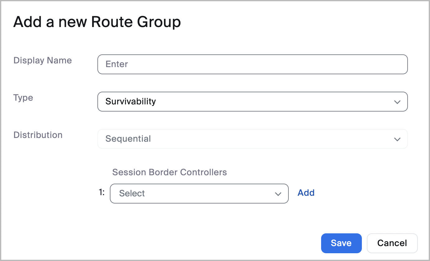Click the Display Name input field
The width and height of the screenshot is (430, 261).
[x=252, y=64]
